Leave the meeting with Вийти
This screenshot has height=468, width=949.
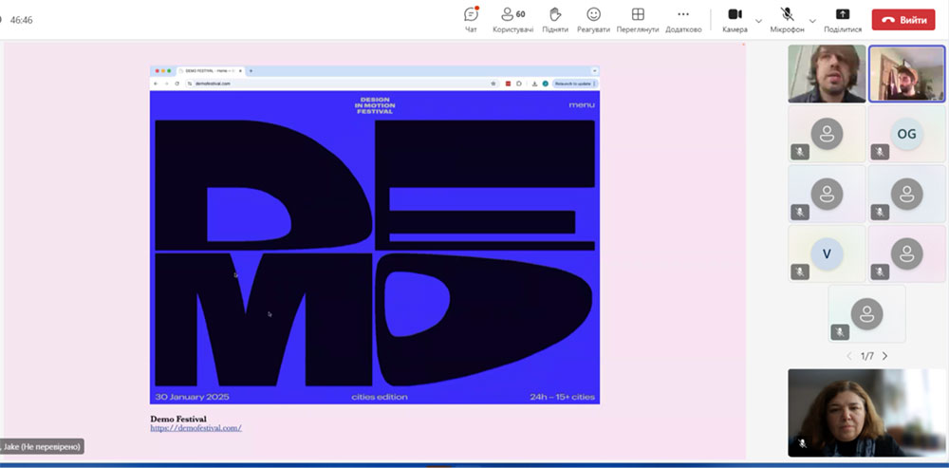(x=903, y=19)
